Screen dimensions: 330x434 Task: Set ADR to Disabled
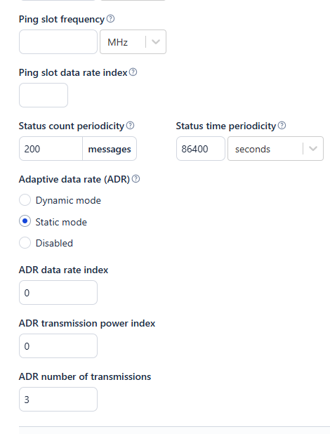tap(25, 243)
